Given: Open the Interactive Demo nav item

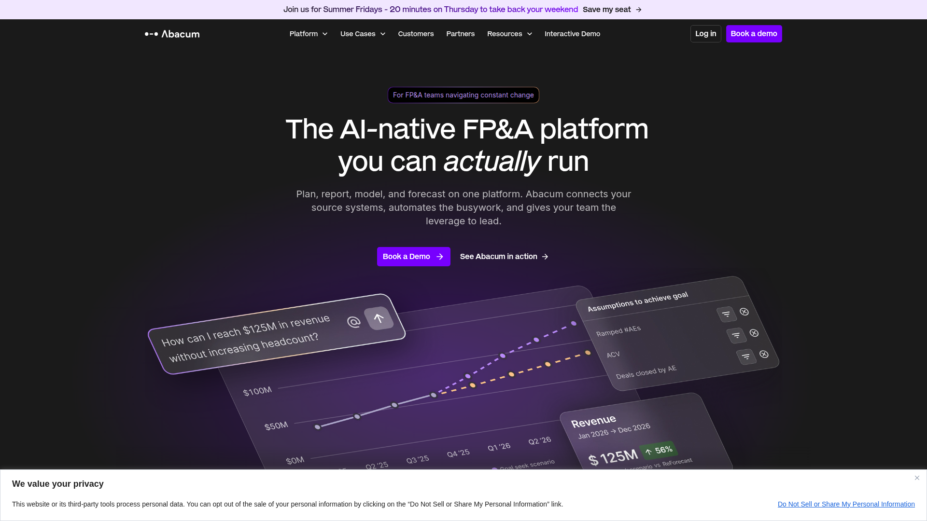Looking at the screenshot, I should (x=572, y=34).
